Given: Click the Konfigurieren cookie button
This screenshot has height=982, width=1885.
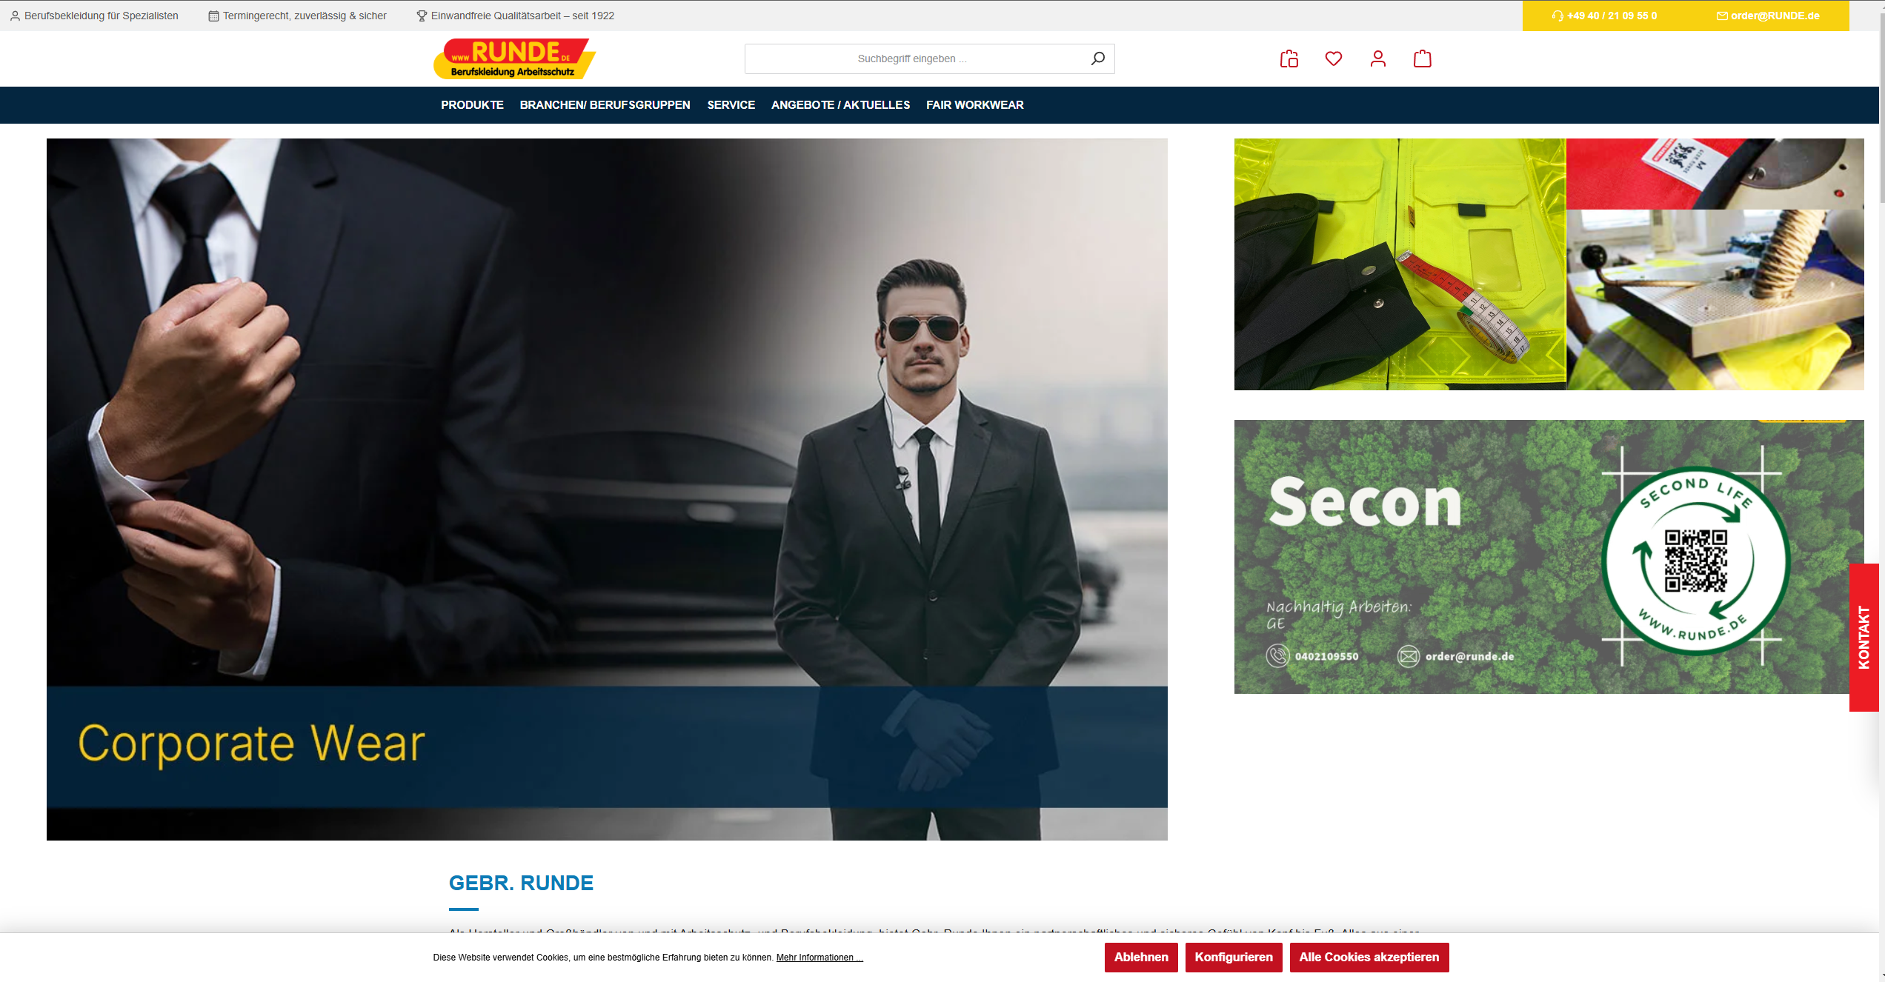Looking at the screenshot, I should [x=1233, y=957].
